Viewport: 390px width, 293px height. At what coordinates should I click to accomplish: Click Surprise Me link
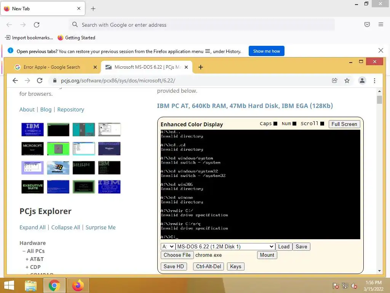(101, 227)
